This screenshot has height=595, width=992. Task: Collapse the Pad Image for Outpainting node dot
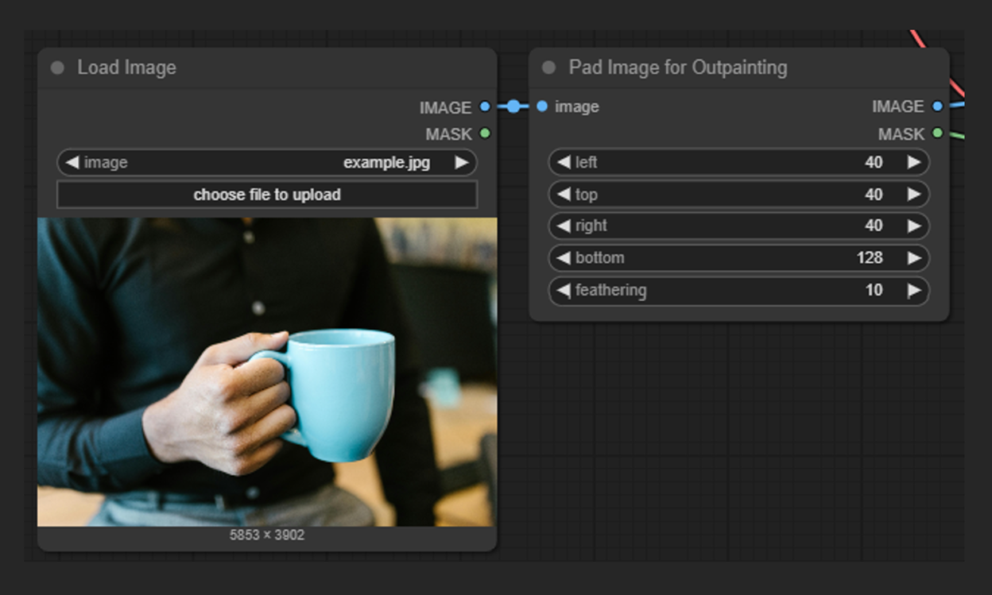click(548, 68)
